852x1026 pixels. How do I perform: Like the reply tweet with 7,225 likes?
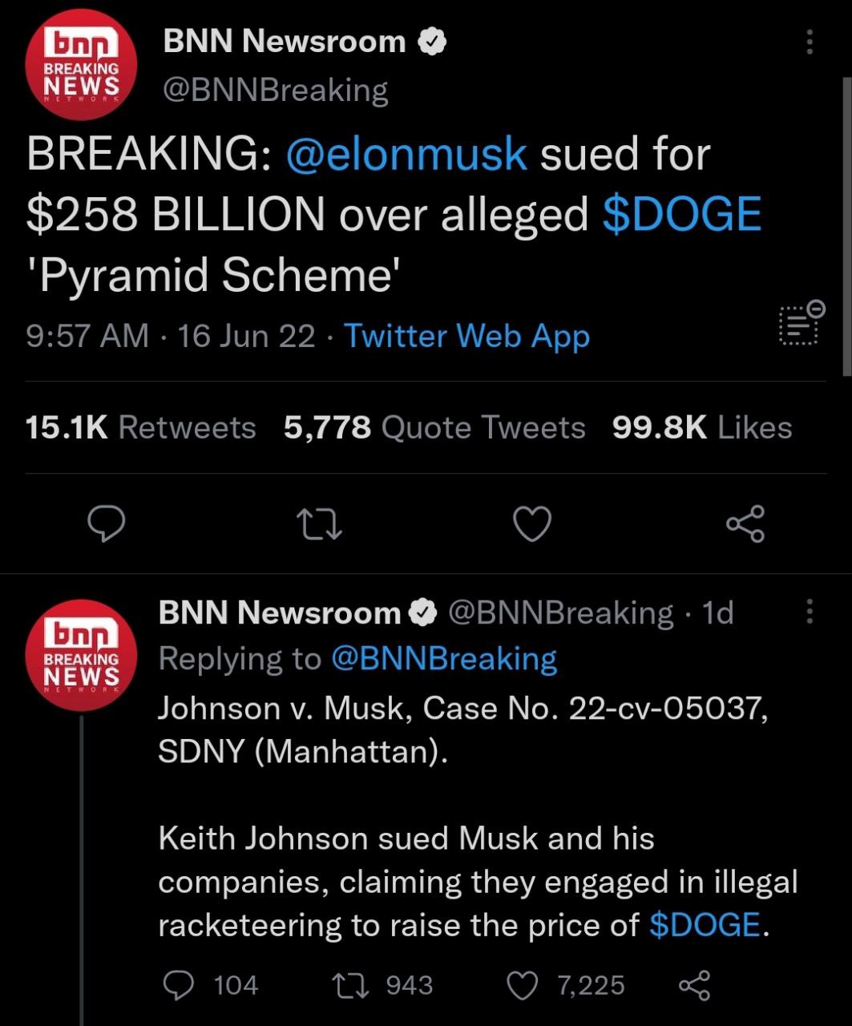(523, 985)
